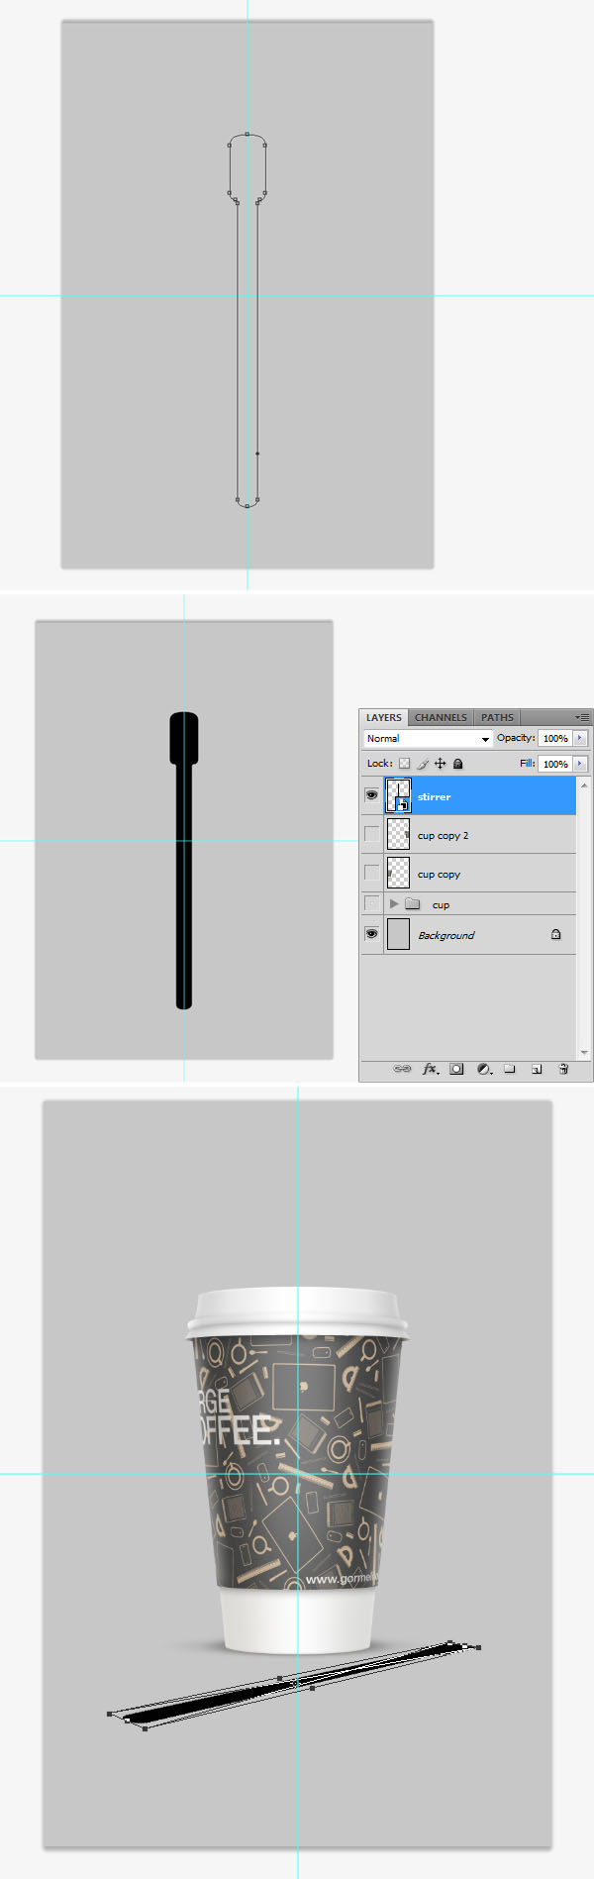Switch to the Paths tab
The height and width of the screenshot is (1879, 594).
(x=497, y=717)
